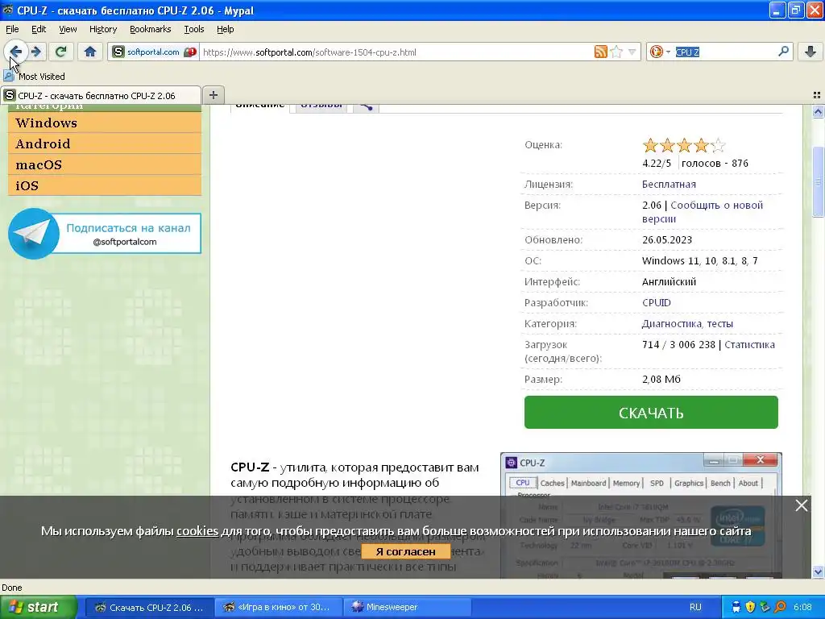Open the Статистика downloads link
This screenshot has height=619, width=825.
tap(749, 345)
